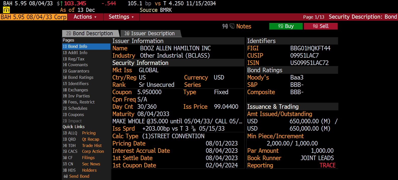Click the issuer name BOOZ ALLEN HAMILTON INC
The image size is (398, 180).
175,48
